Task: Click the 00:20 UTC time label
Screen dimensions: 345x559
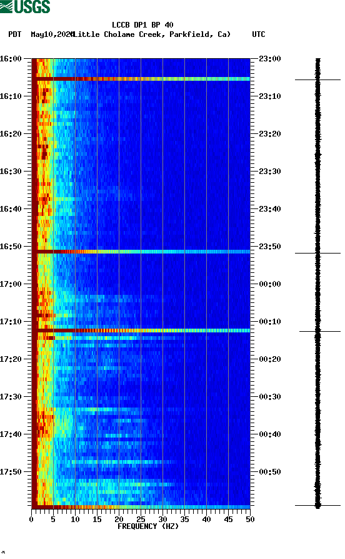Action: tap(270, 359)
